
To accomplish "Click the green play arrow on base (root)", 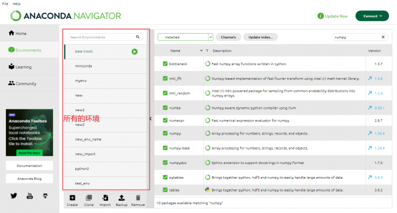I will [x=134, y=52].
